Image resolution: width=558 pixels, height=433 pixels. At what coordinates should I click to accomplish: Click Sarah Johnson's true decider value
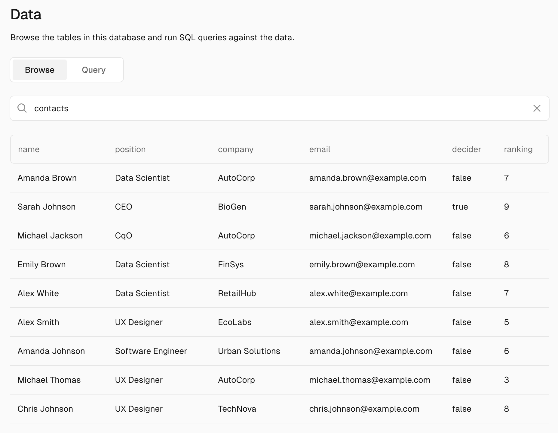[x=460, y=207]
